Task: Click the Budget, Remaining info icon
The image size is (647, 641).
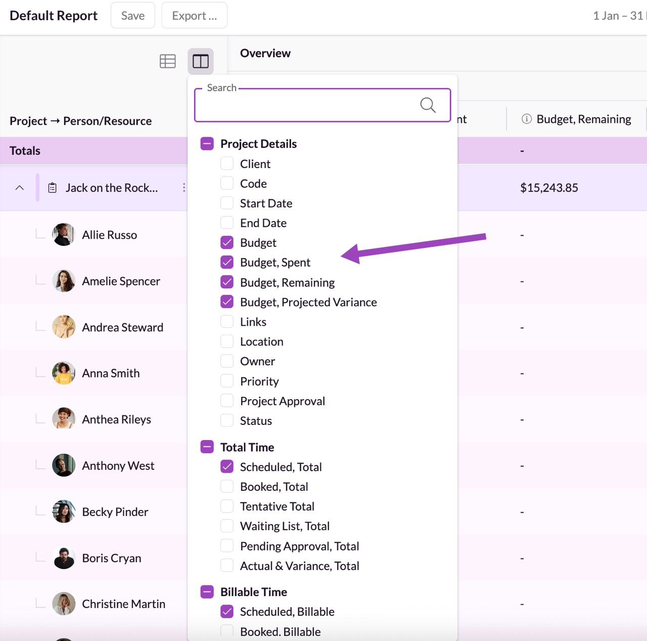Action: (x=526, y=119)
